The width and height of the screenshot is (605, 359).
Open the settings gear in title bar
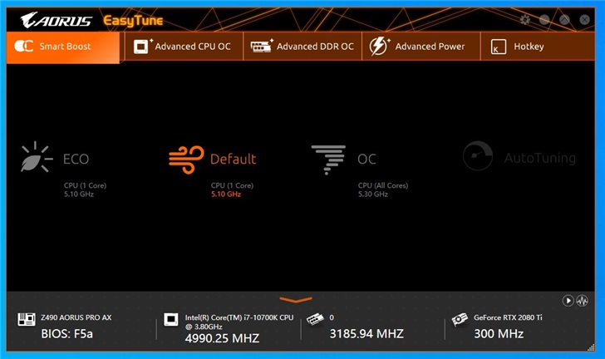point(524,20)
